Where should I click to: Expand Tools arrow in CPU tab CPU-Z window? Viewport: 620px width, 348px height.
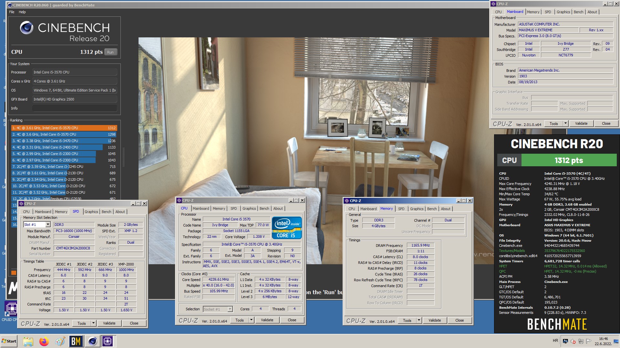[251, 320]
